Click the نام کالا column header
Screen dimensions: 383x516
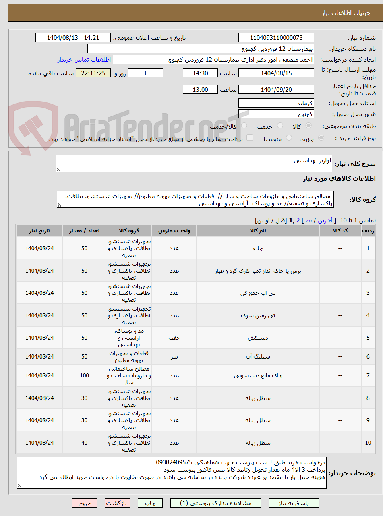pos(258,231)
